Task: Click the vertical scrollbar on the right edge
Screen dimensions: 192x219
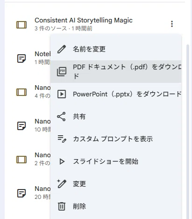Action: 188,131
